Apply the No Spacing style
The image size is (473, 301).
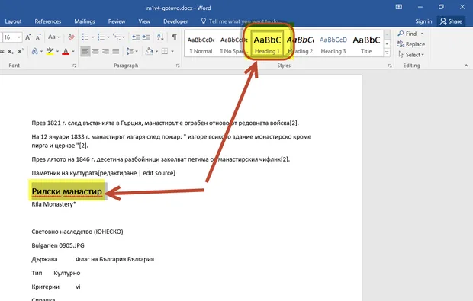click(233, 45)
